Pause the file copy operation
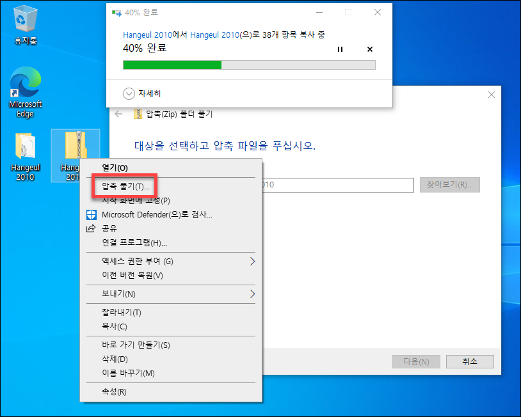Screen dimensions: 521x417 [340, 49]
